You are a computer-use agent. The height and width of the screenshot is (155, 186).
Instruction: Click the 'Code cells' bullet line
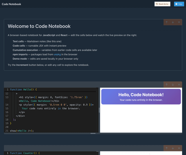click(40, 46)
